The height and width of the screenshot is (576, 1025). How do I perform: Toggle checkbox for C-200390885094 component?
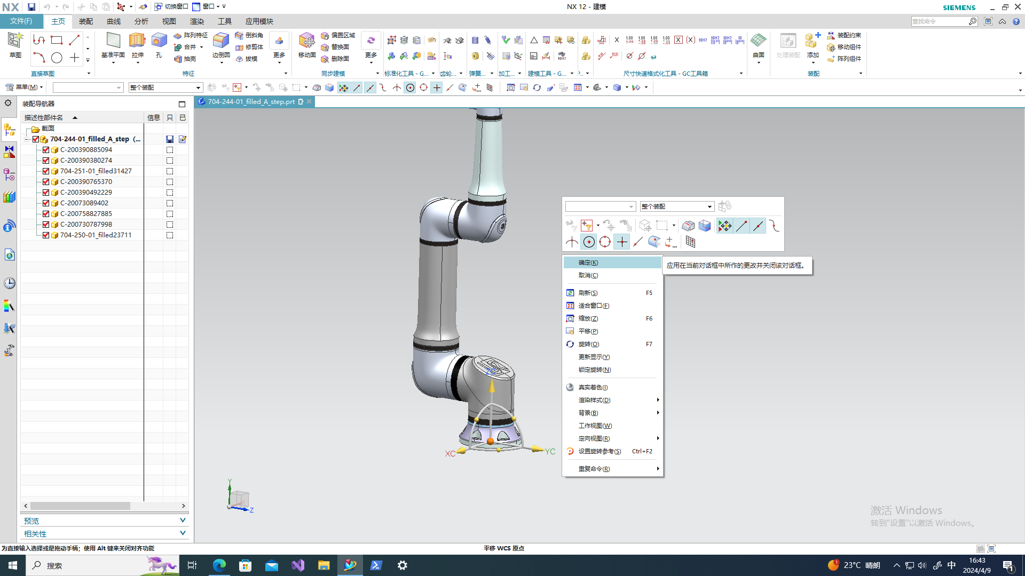point(46,150)
